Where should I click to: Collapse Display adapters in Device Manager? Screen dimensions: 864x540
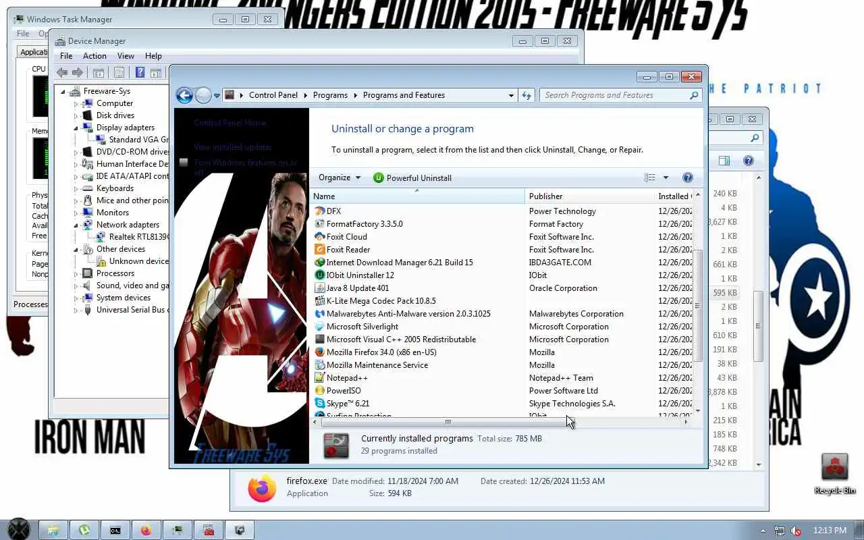76,128
